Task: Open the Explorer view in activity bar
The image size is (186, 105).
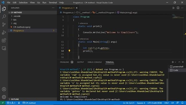Action: (x=4, y=9)
